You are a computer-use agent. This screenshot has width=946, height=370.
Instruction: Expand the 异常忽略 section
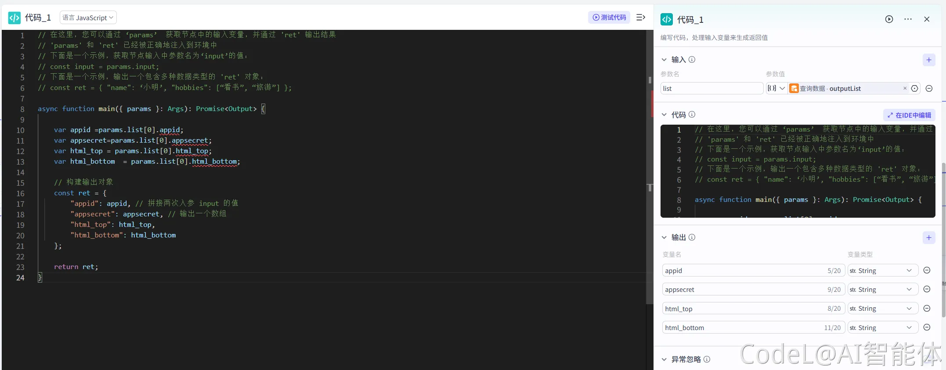click(x=664, y=359)
